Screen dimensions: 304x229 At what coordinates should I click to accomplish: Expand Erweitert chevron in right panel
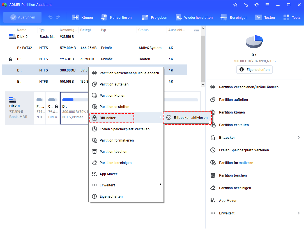coord(299,213)
